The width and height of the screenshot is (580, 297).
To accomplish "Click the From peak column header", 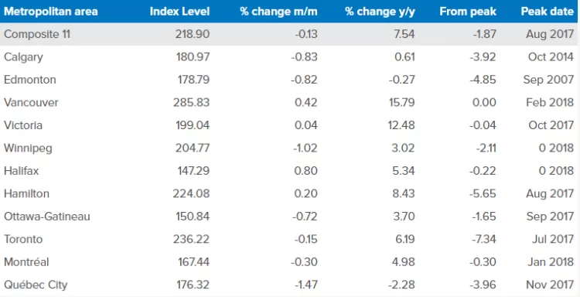I will (468, 12).
